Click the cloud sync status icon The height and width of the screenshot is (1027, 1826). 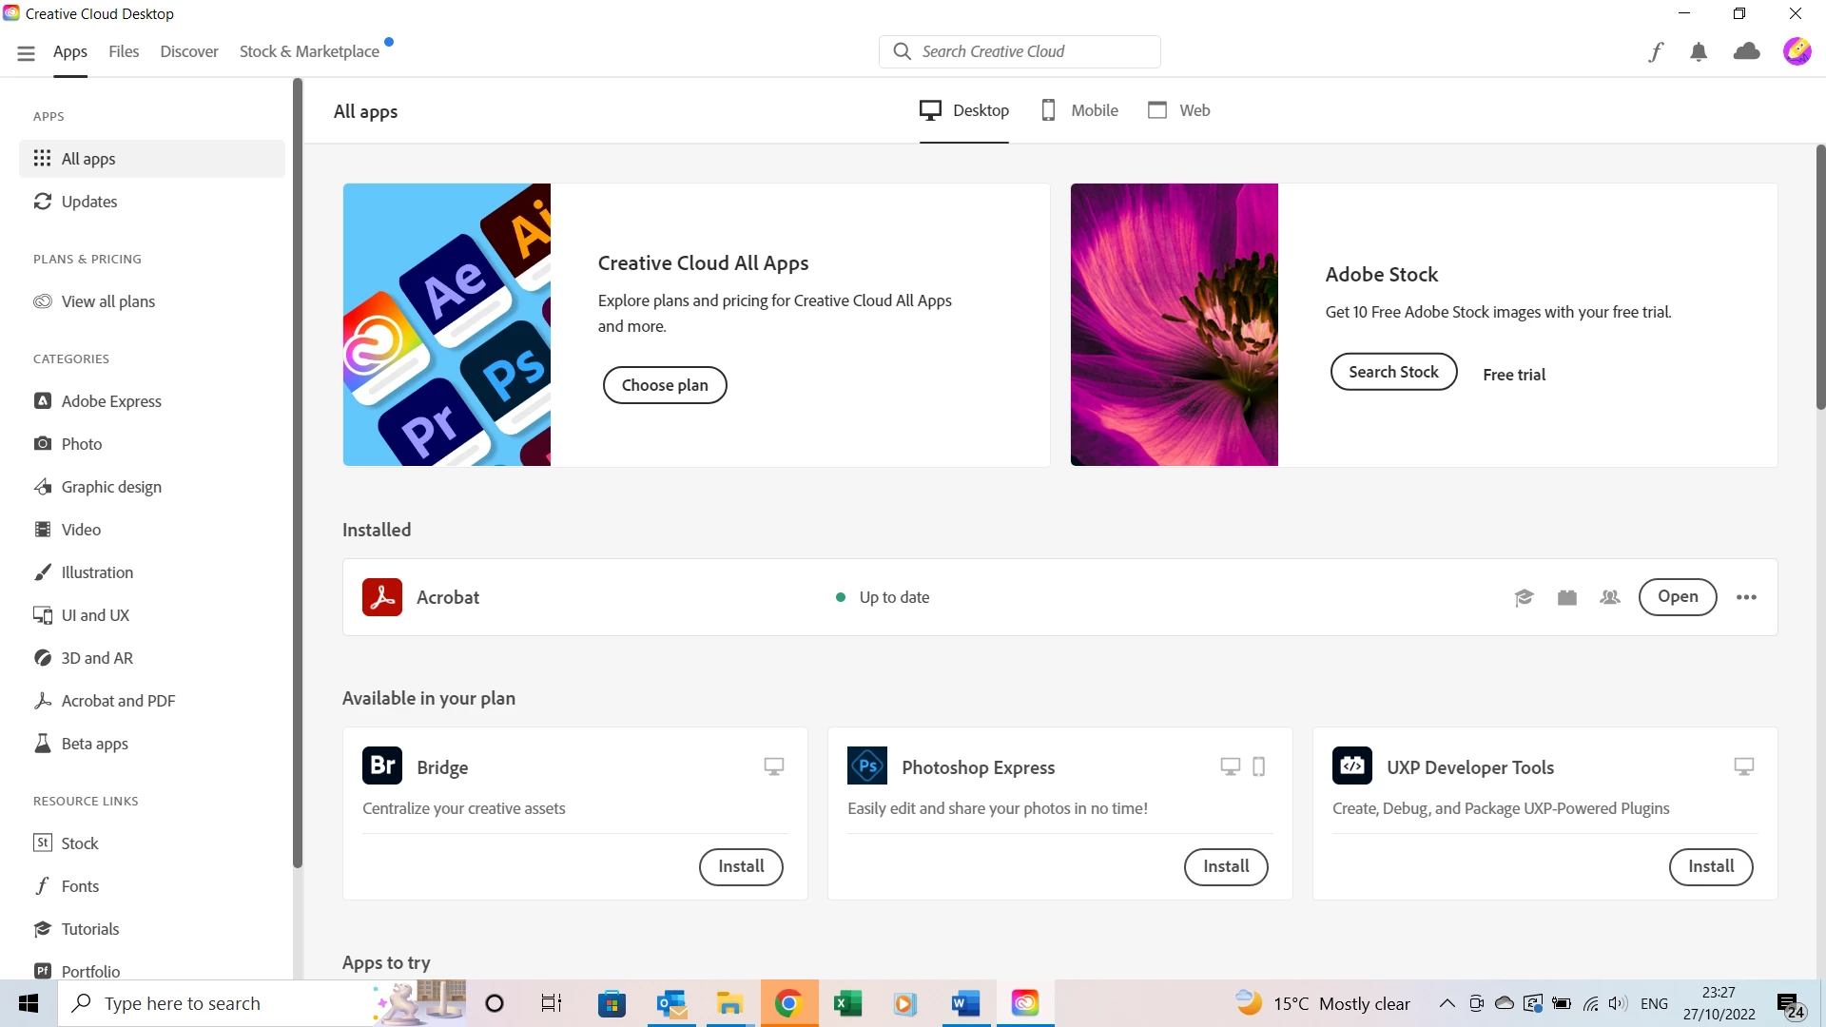[x=1746, y=52]
